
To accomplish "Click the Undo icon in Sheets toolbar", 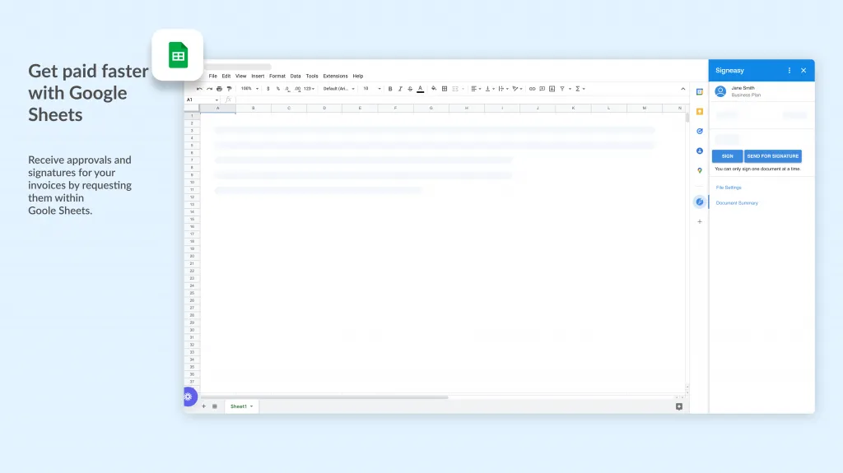I will pos(199,89).
